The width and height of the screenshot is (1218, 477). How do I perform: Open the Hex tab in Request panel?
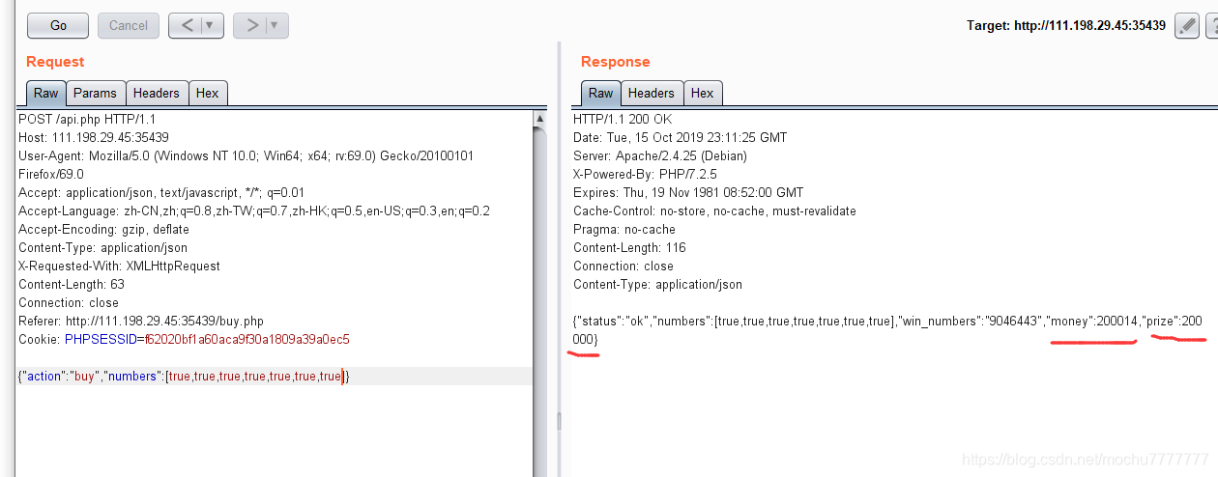[208, 93]
